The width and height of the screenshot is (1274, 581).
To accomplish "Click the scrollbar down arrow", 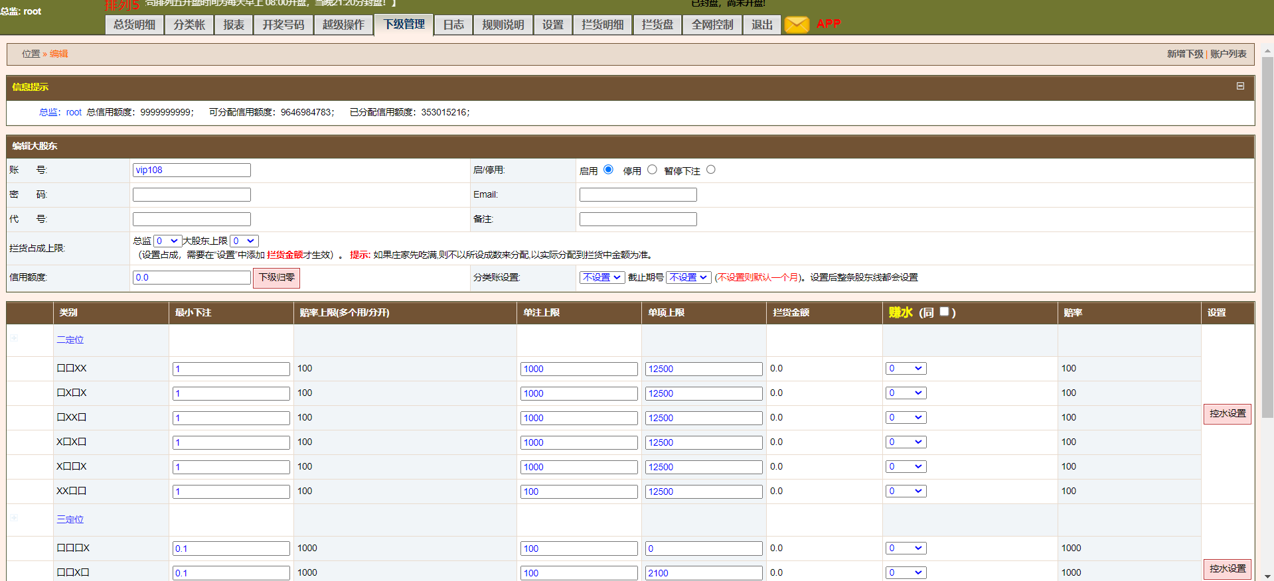I will (x=1267, y=576).
